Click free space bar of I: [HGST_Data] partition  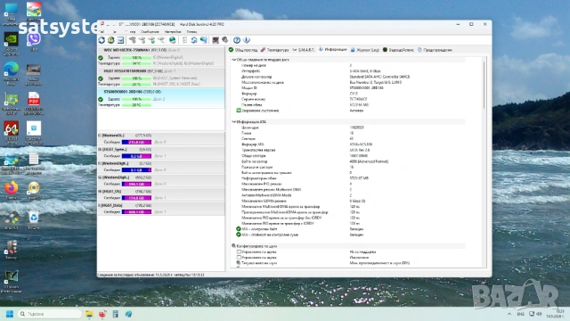136,212
